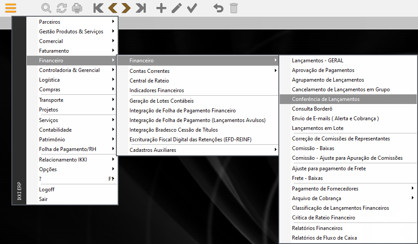Open the Contabilidade menu entry

tap(72, 130)
